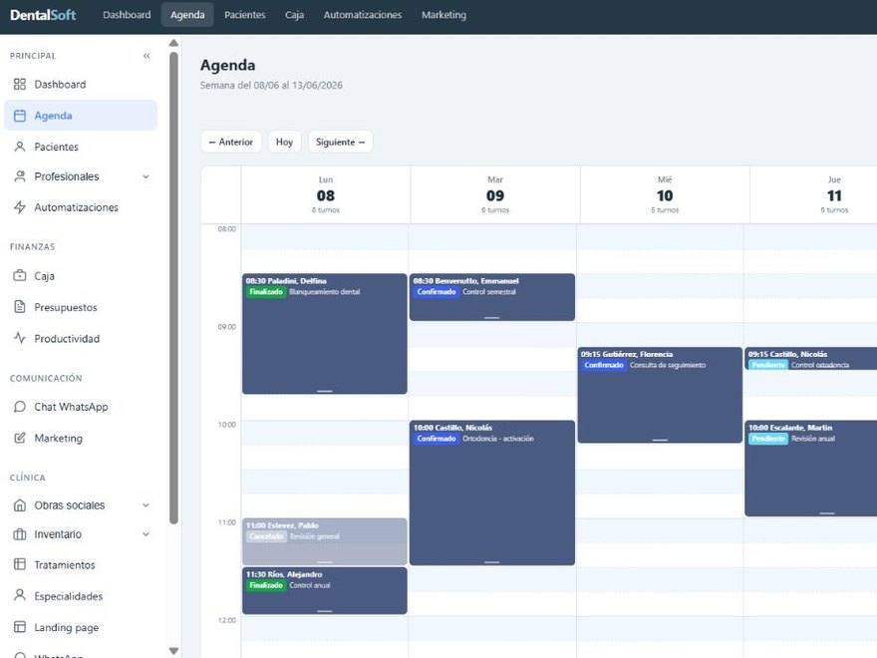Open Especialidades link in the sidebar
Image resolution: width=877 pixels, height=658 pixels.
pos(81,596)
